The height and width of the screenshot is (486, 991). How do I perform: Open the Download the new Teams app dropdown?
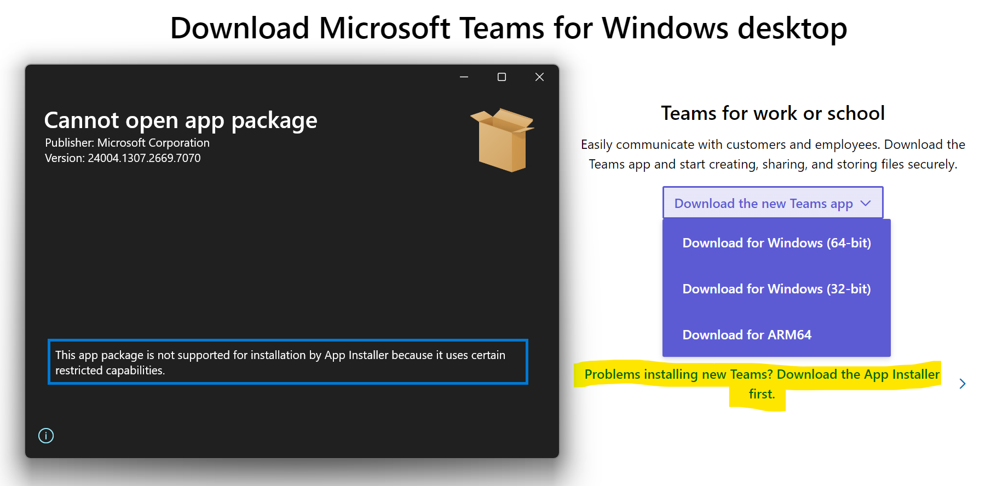(763, 204)
